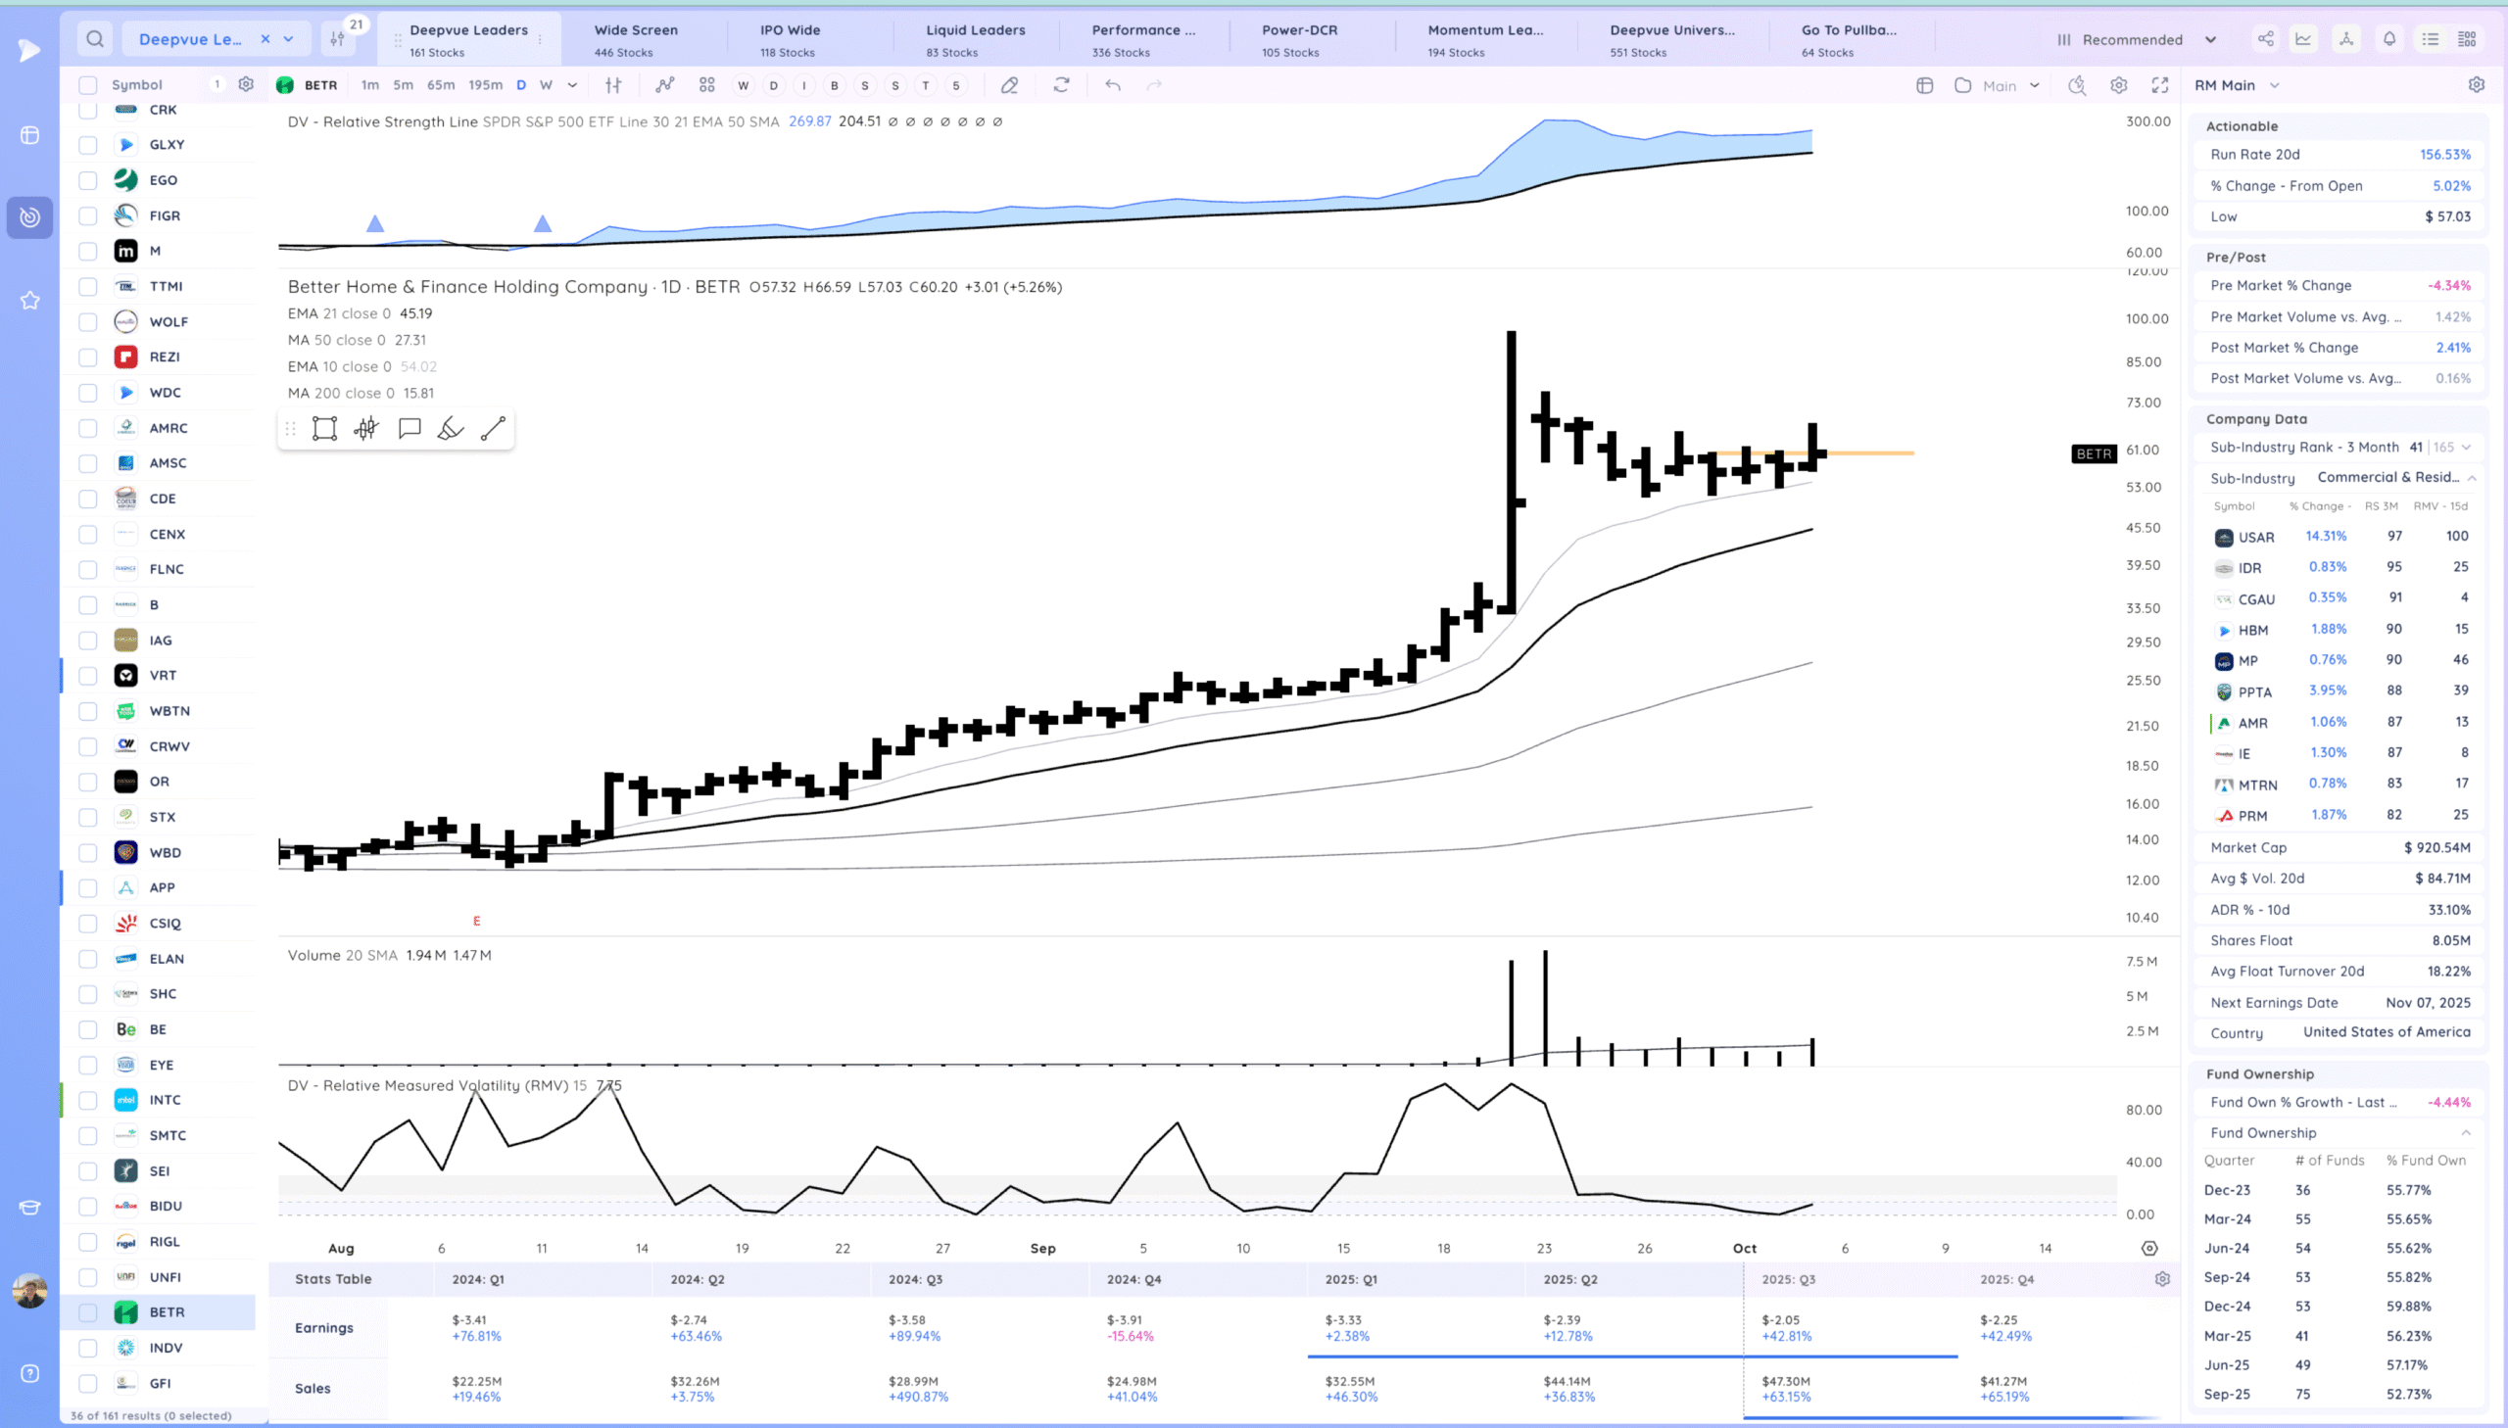The height and width of the screenshot is (1428, 2508).
Task: Click the comment callout tool
Action: point(409,429)
